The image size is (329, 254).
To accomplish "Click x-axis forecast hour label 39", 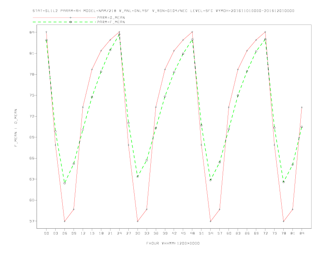I will pyautogui.click(x=165, y=233).
